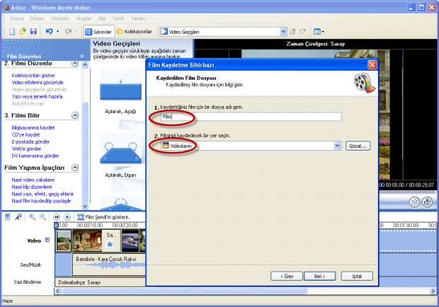This screenshot has width=439, height=307.
Task: Open the Views dropdown icon
Action: pyautogui.click(x=319, y=32)
